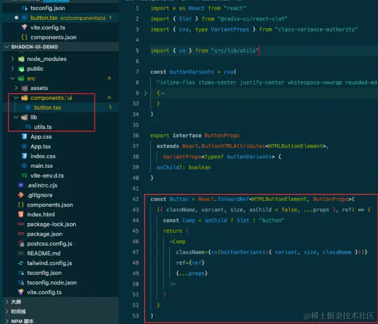Screen dimensions: 378x324
Task: Open package-lock.json file
Action: [51, 224]
